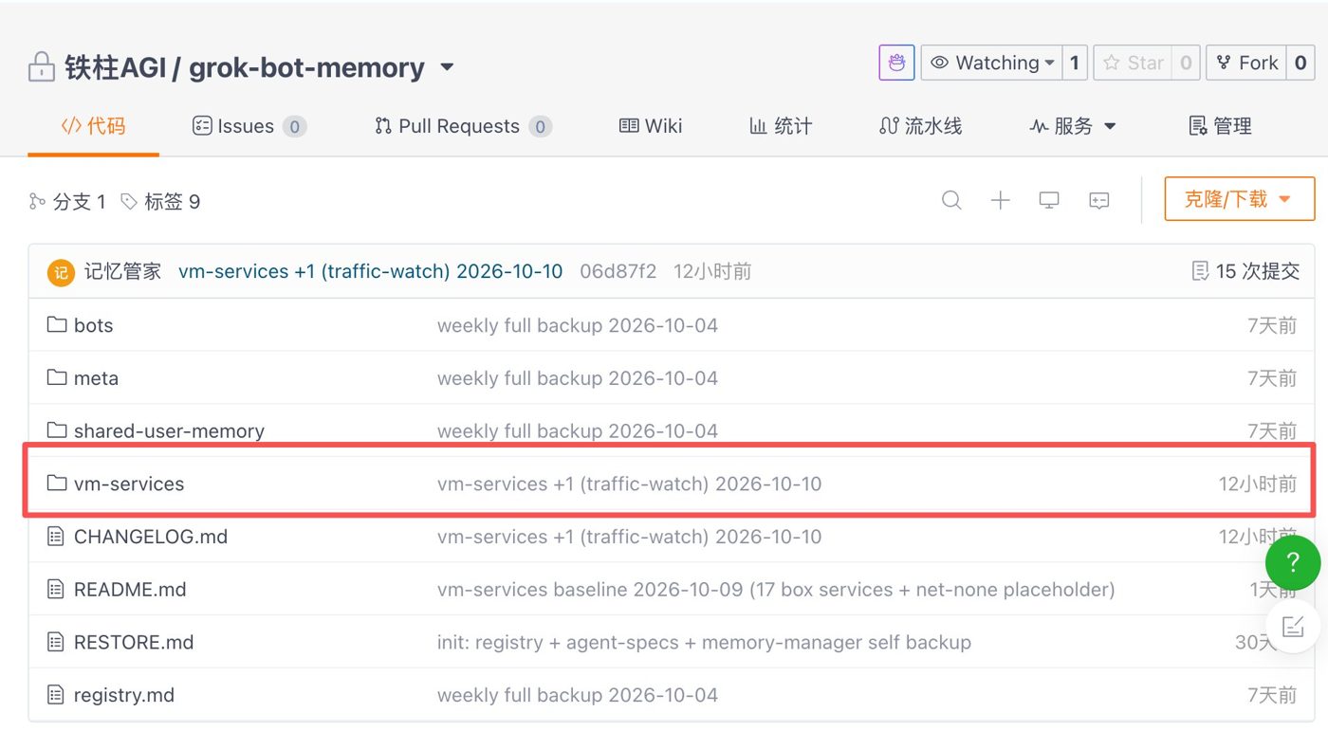The image size is (1328, 749).
Task: Click the private repository lock icon
Action: tap(41, 67)
